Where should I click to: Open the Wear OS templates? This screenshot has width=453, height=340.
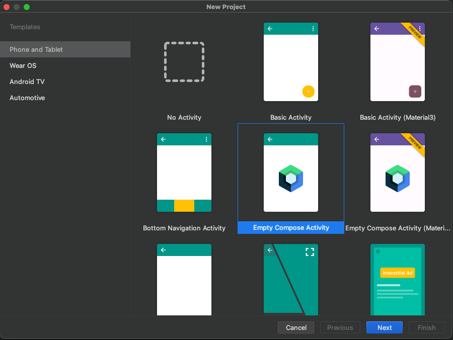(x=65, y=65)
